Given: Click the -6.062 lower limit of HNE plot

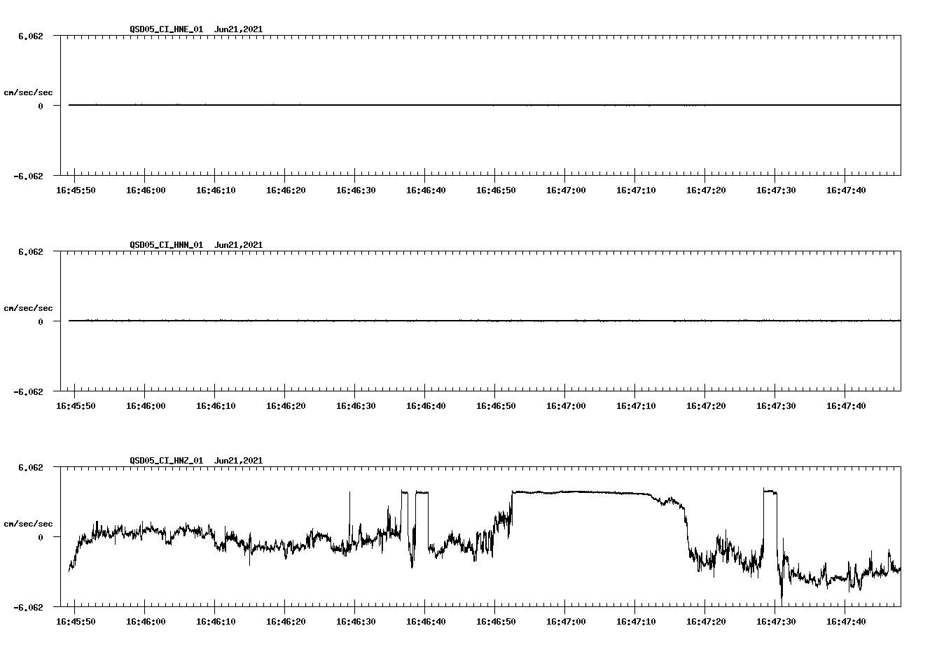Looking at the screenshot, I should (29, 176).
